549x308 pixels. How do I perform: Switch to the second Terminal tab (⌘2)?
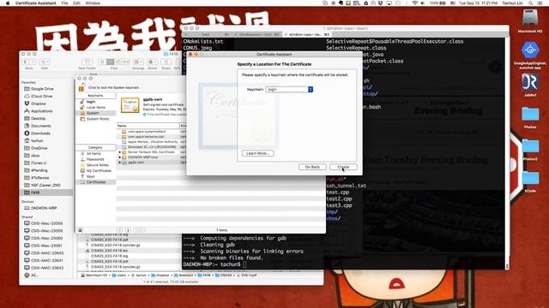258,34
